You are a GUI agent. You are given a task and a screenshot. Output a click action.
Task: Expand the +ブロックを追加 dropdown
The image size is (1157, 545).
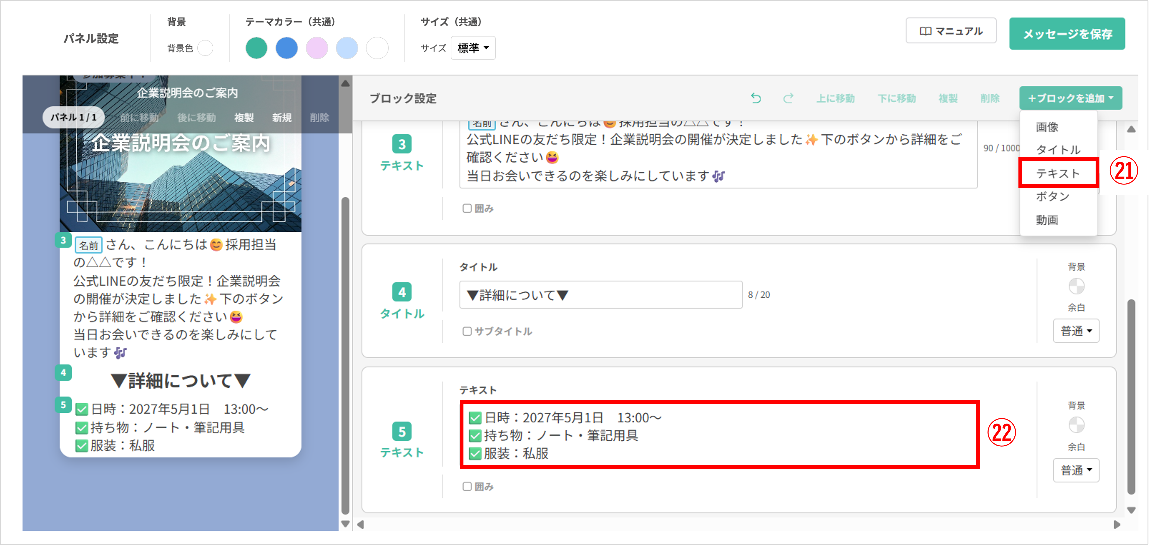[x=1070, y=98]
